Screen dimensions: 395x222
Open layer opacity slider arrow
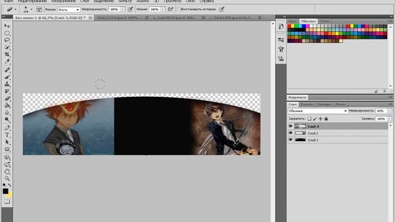pyautogui.click(x=389, y=111)
